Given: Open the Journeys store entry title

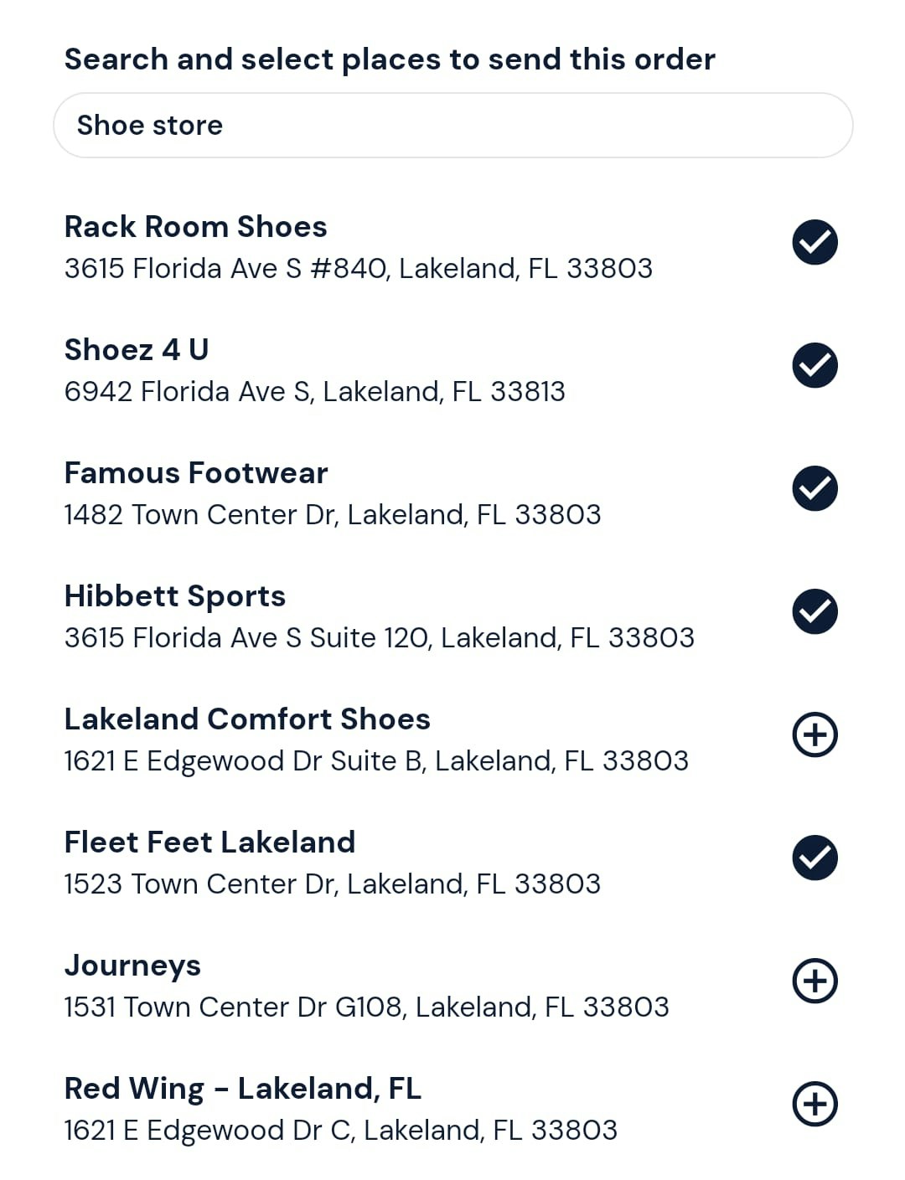Looking at the screenshot, I should pos(132,966).
